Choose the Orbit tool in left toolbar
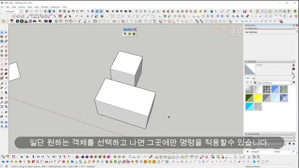Screen dimensions: 299x168 click(2, 98)
